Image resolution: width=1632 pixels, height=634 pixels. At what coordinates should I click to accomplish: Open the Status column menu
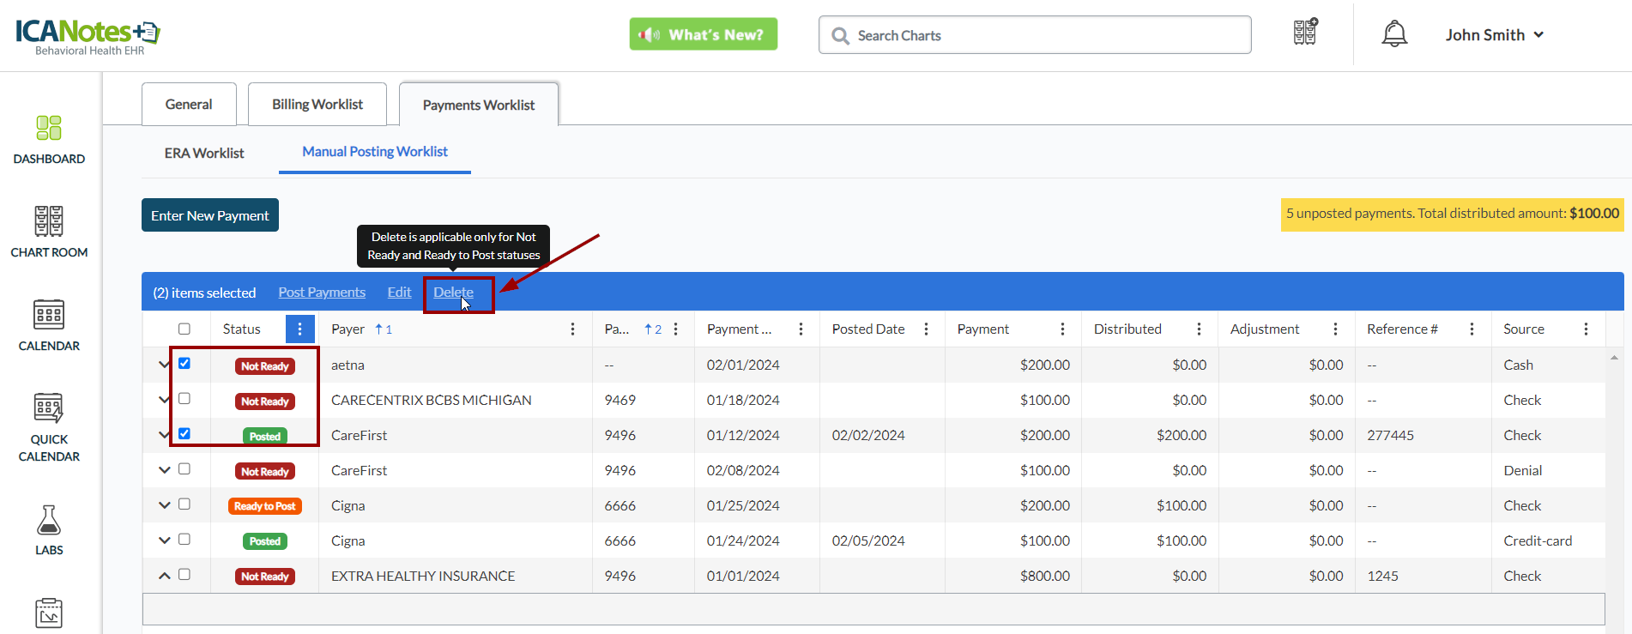[x=299, y=329]
